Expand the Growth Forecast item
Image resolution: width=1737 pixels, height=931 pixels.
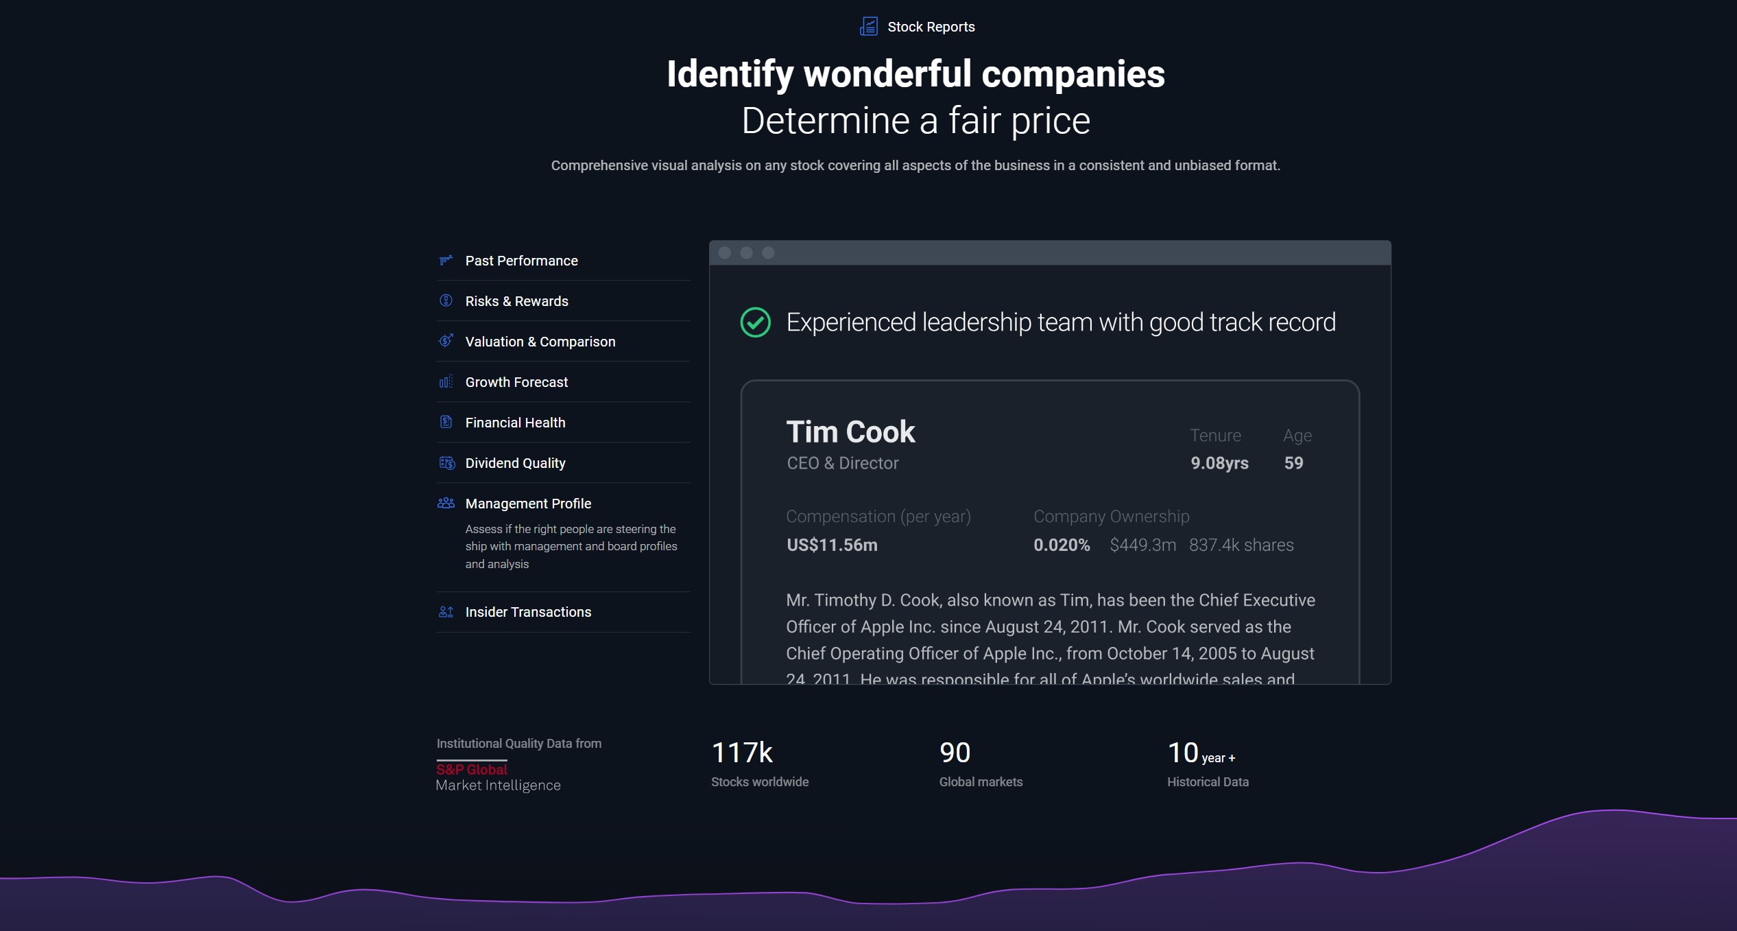coord(516,382)
